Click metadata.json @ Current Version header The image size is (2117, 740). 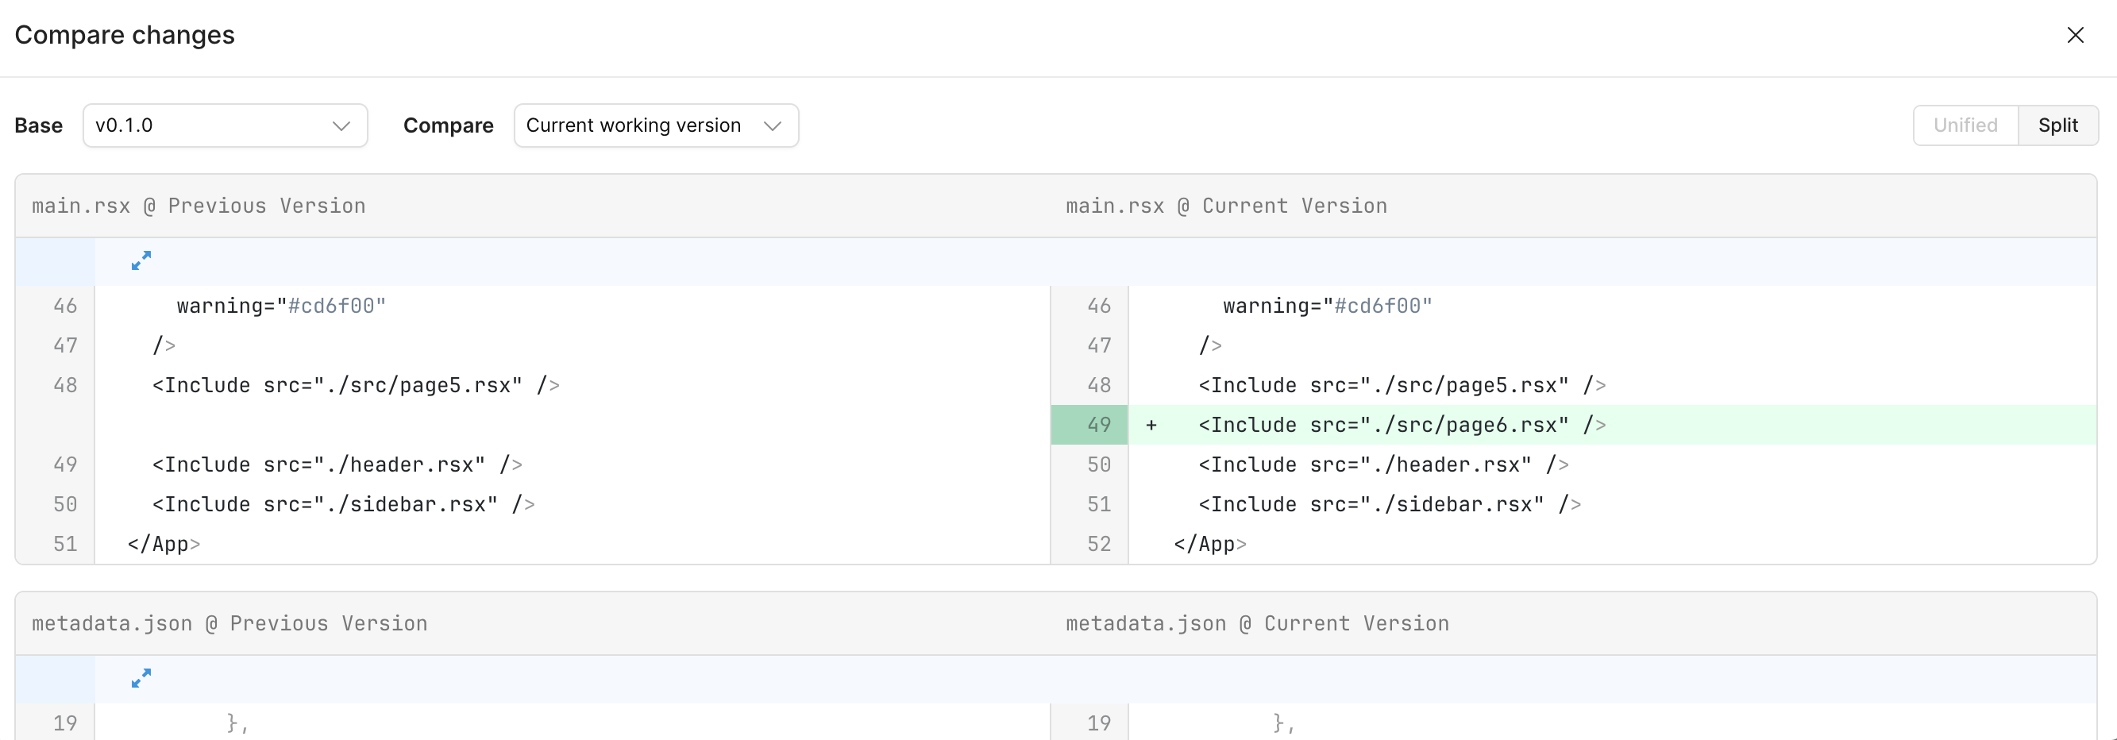(1256, 623)
